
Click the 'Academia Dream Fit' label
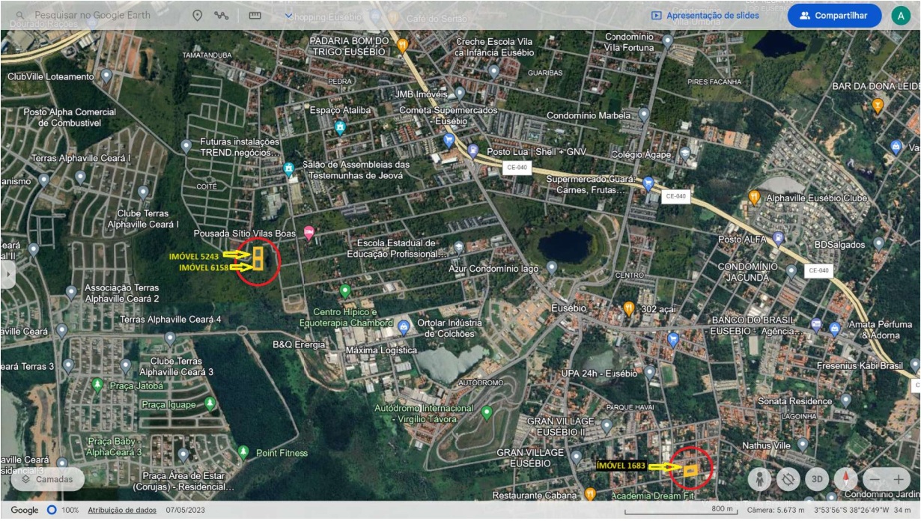click(653, 496)
